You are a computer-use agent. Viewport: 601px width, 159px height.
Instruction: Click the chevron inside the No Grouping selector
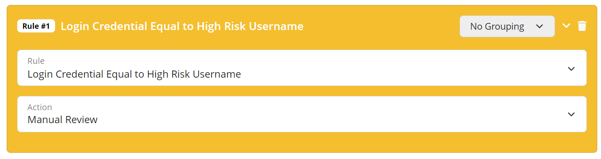(x=540, y=26)
